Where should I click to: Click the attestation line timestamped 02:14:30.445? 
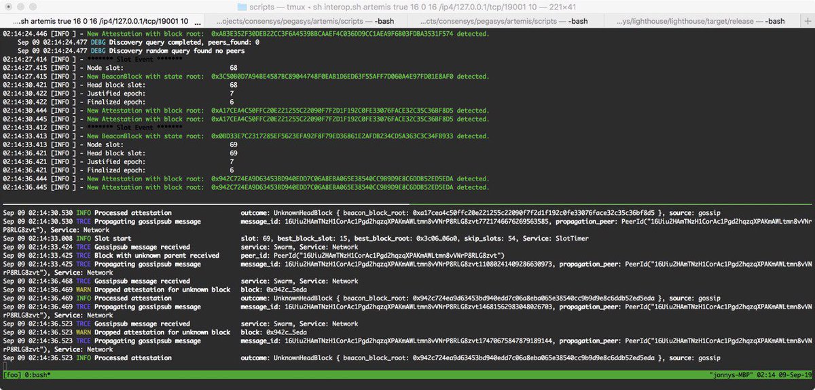tap(246, 121)
